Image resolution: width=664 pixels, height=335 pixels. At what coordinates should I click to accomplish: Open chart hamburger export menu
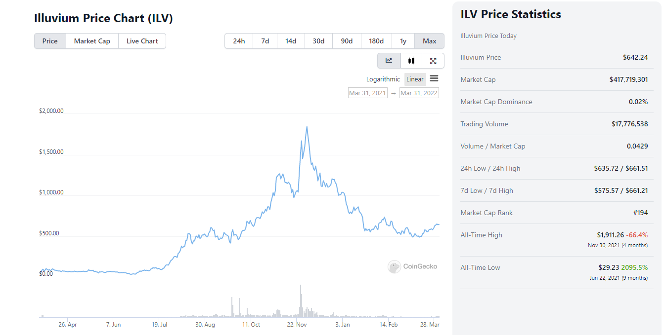point(434,78)
